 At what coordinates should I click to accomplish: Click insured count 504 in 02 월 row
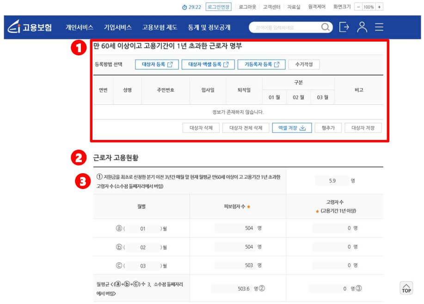point(235,247)
